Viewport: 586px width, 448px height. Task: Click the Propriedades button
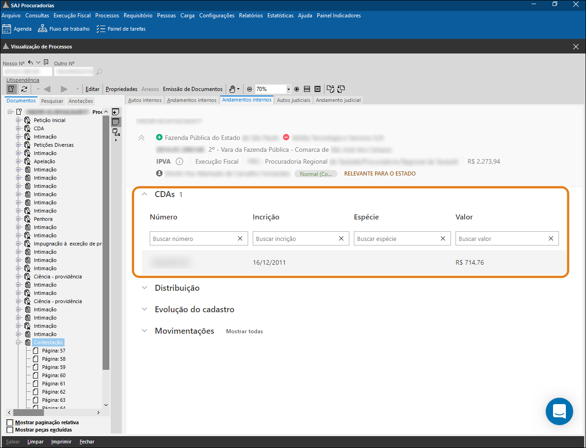point(121,89)
